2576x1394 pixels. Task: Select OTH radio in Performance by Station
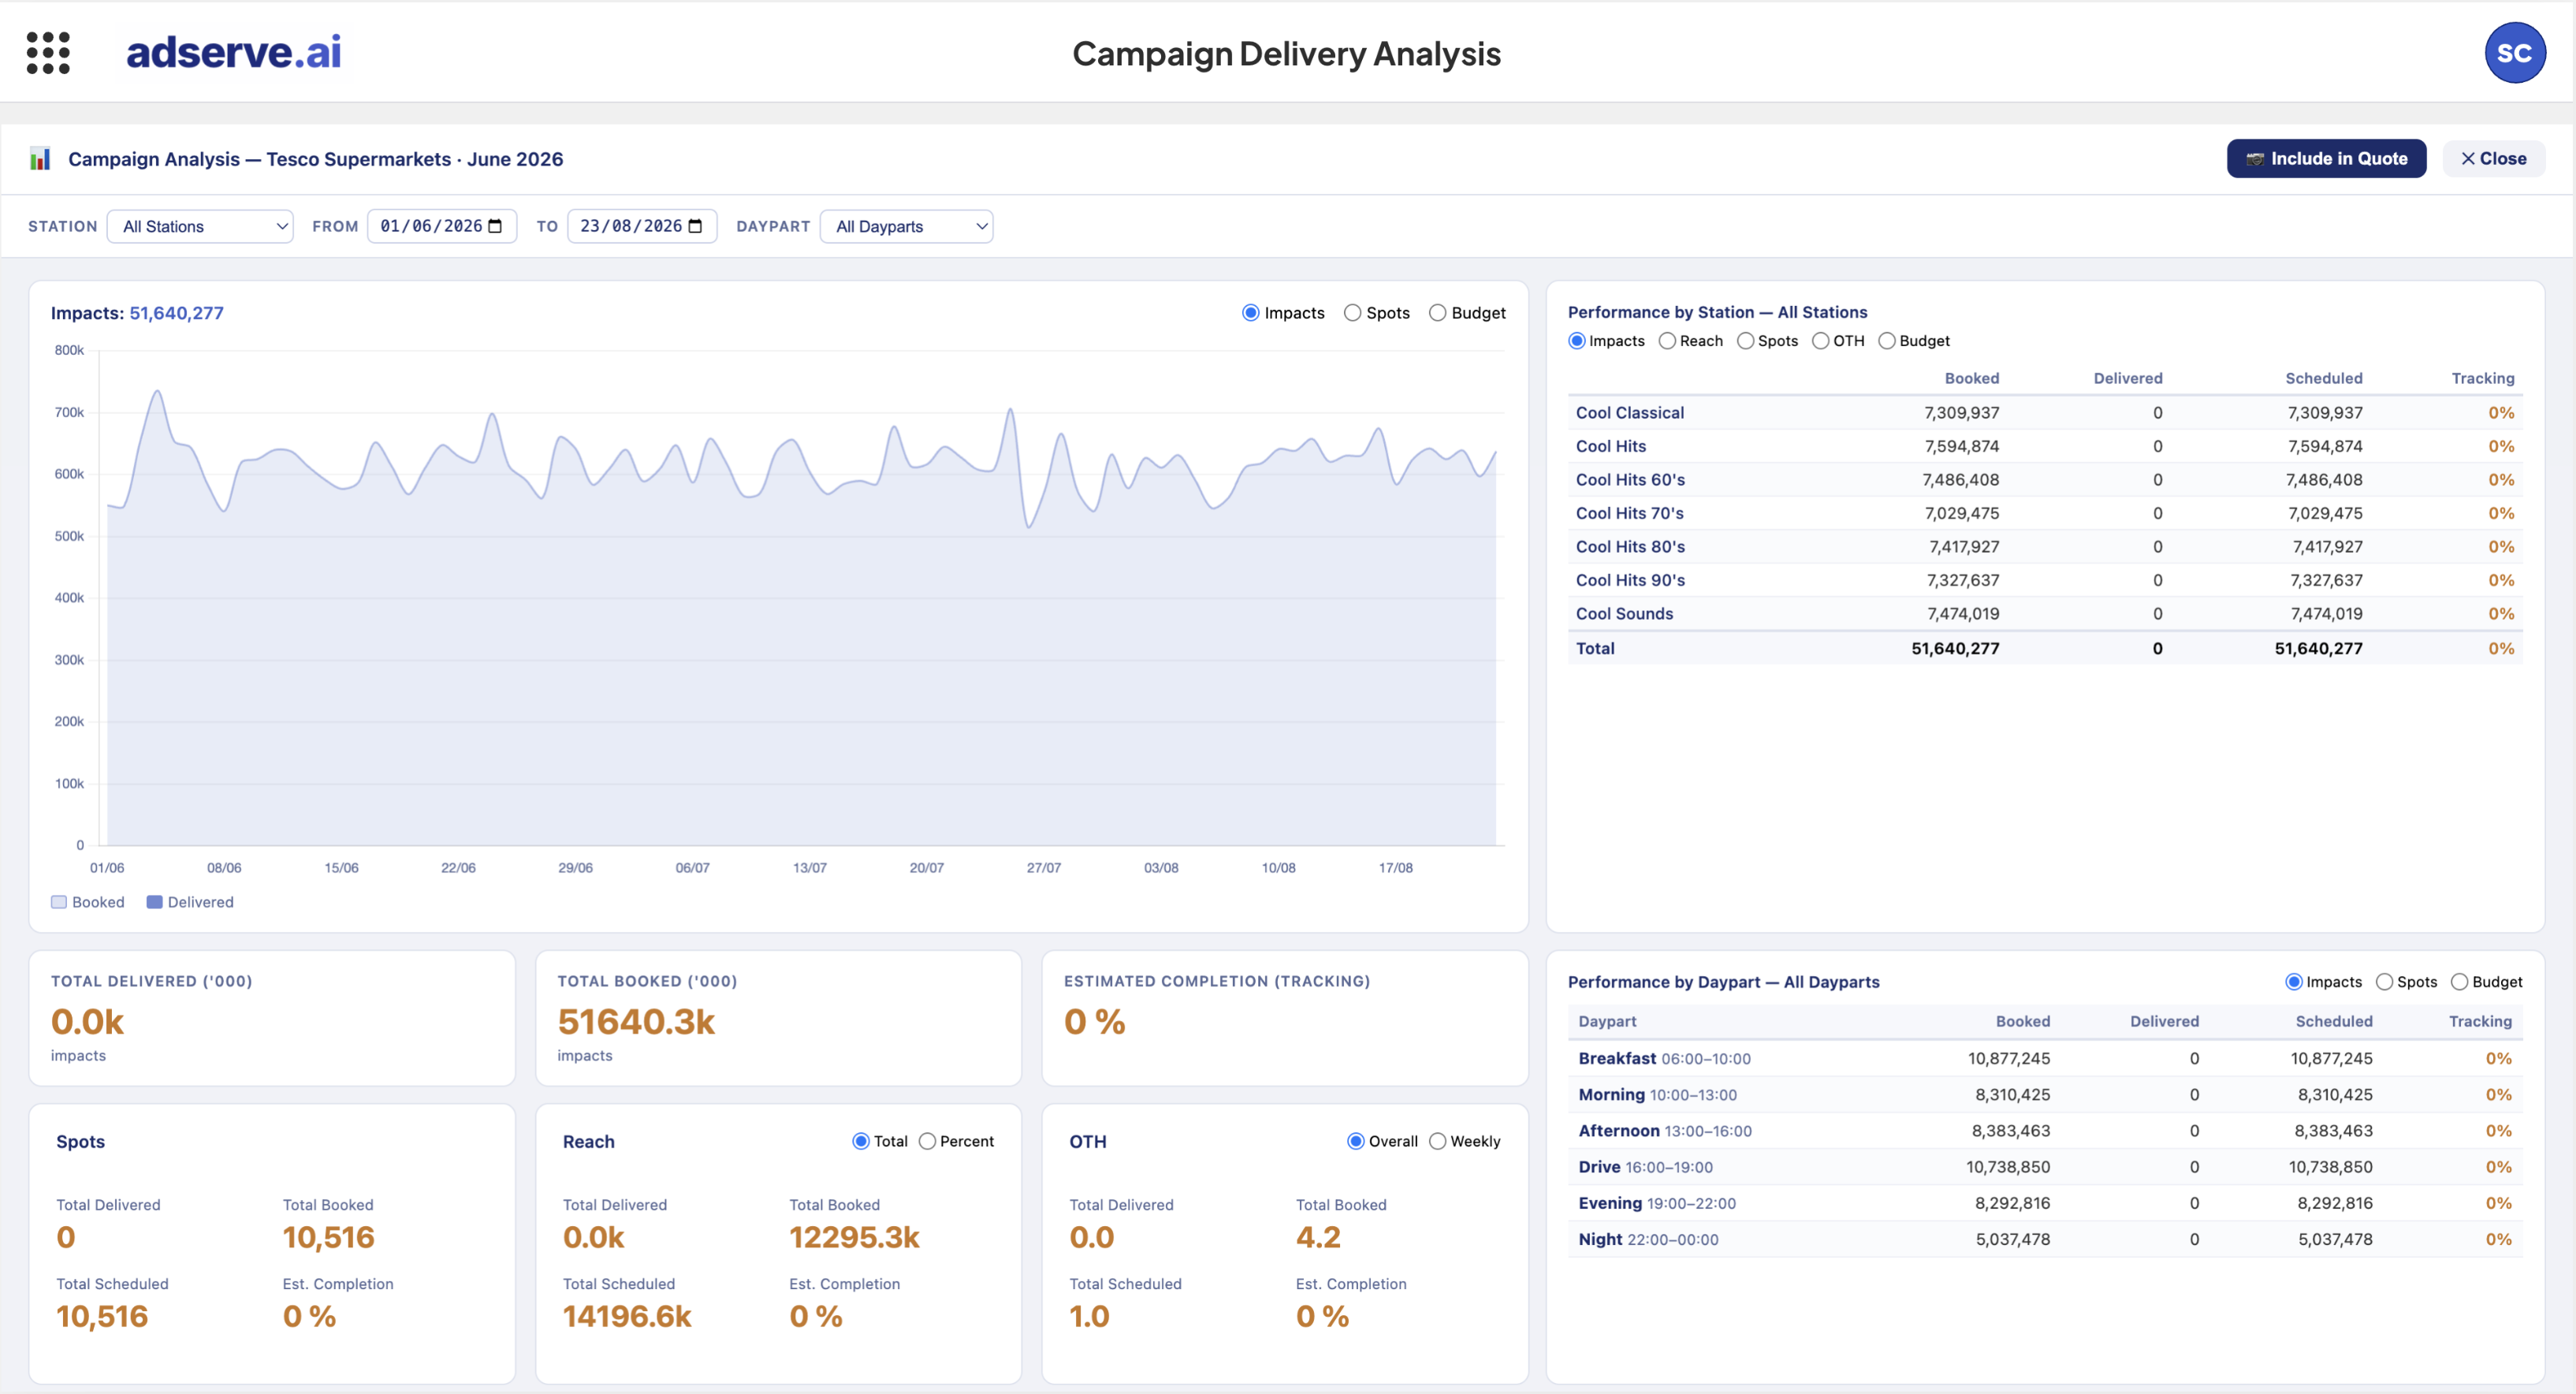(1820, 341)
